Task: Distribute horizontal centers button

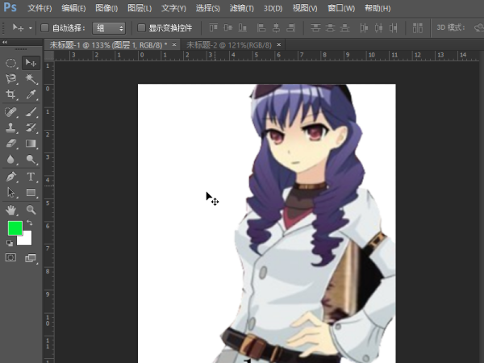Action: [379, 27]
